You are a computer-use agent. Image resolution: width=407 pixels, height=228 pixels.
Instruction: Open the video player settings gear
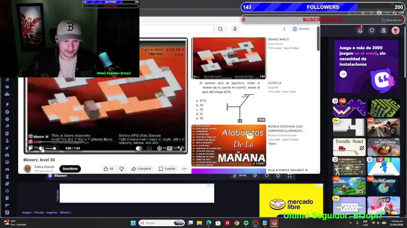point(159,148)
